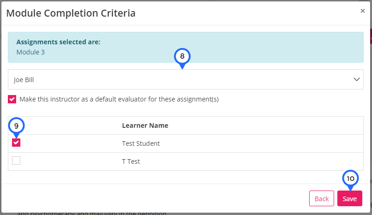Click the Learner Name column header
Image resolution: width=372 pixels, height=215 pixels.
(x=145, y=125)
